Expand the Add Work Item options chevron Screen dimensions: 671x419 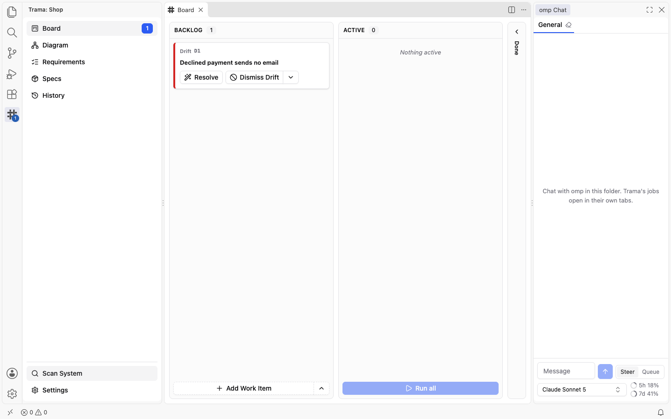322,388
